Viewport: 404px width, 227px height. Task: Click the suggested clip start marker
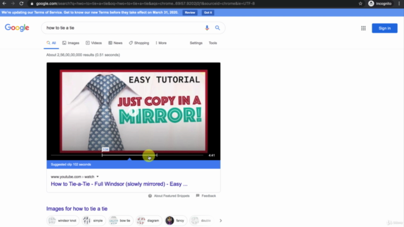[x=102, y=155]
